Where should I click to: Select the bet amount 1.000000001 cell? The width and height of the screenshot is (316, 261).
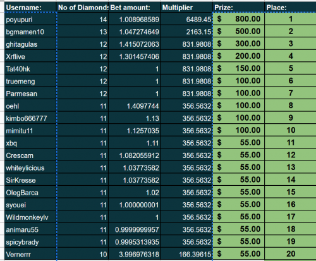pyautogui.click(x=135, y=205)
